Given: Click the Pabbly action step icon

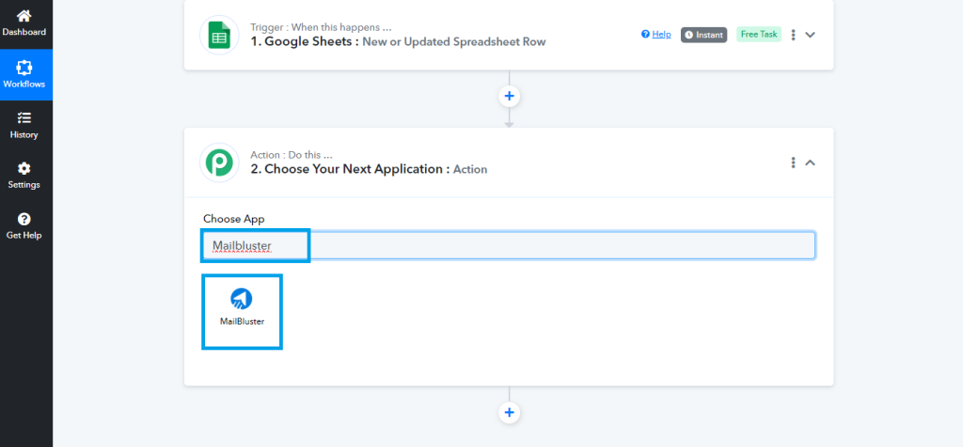Looking at the screenshot, I should pos(219,162).
